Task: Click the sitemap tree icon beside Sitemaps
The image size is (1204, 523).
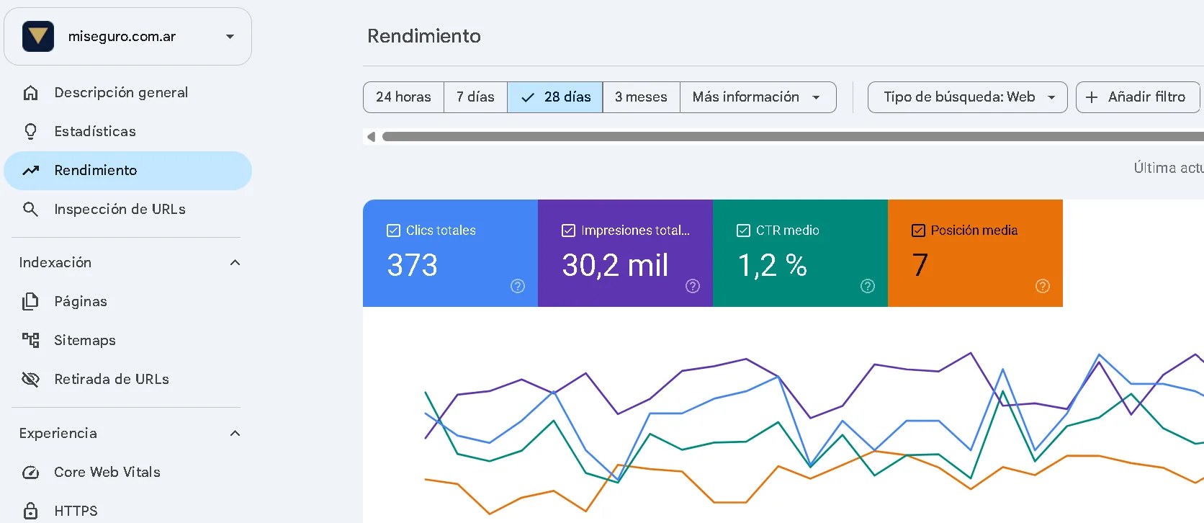Action: [30, 341]
